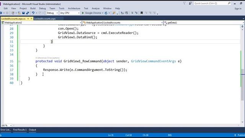Click the 0 references CodeLens link
This screenshot has height=138, width=245.
point(41,58)
